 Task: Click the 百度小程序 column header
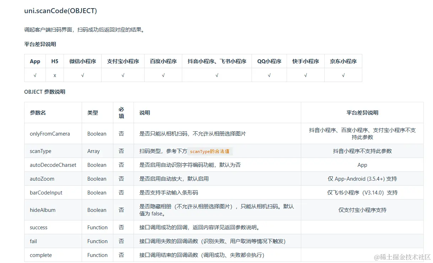tap(163, 61)
